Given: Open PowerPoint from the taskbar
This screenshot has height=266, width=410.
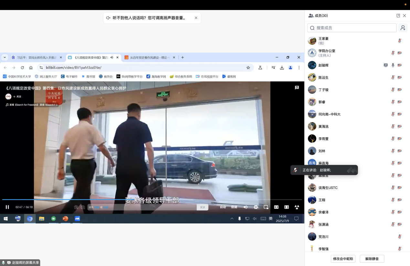Looking at the screenshot, I should coord(65,219).
